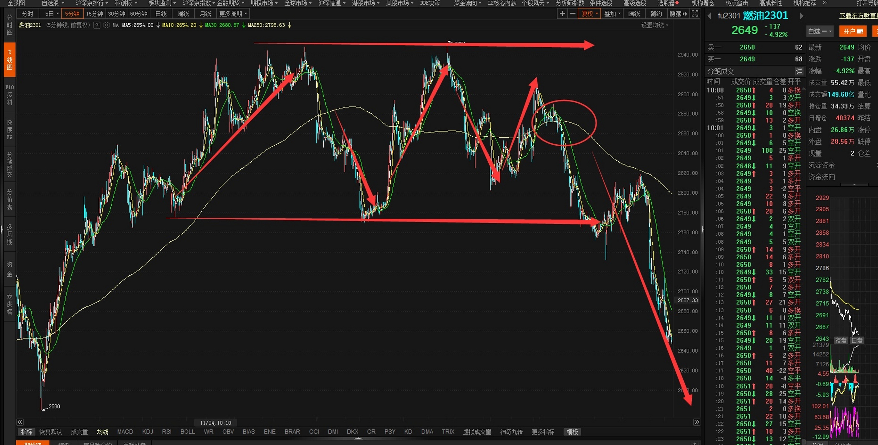Switch to MACD indicator tab
878x445 pixels.
coord(125,432)
